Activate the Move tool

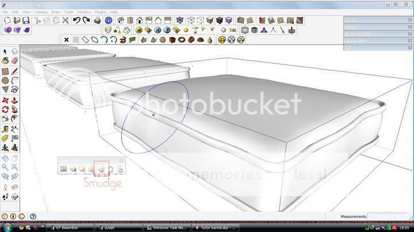coord(5,100)
